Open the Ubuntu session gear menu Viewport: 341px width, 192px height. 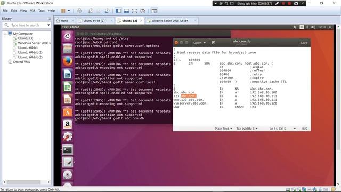click(x=330, y=27)
